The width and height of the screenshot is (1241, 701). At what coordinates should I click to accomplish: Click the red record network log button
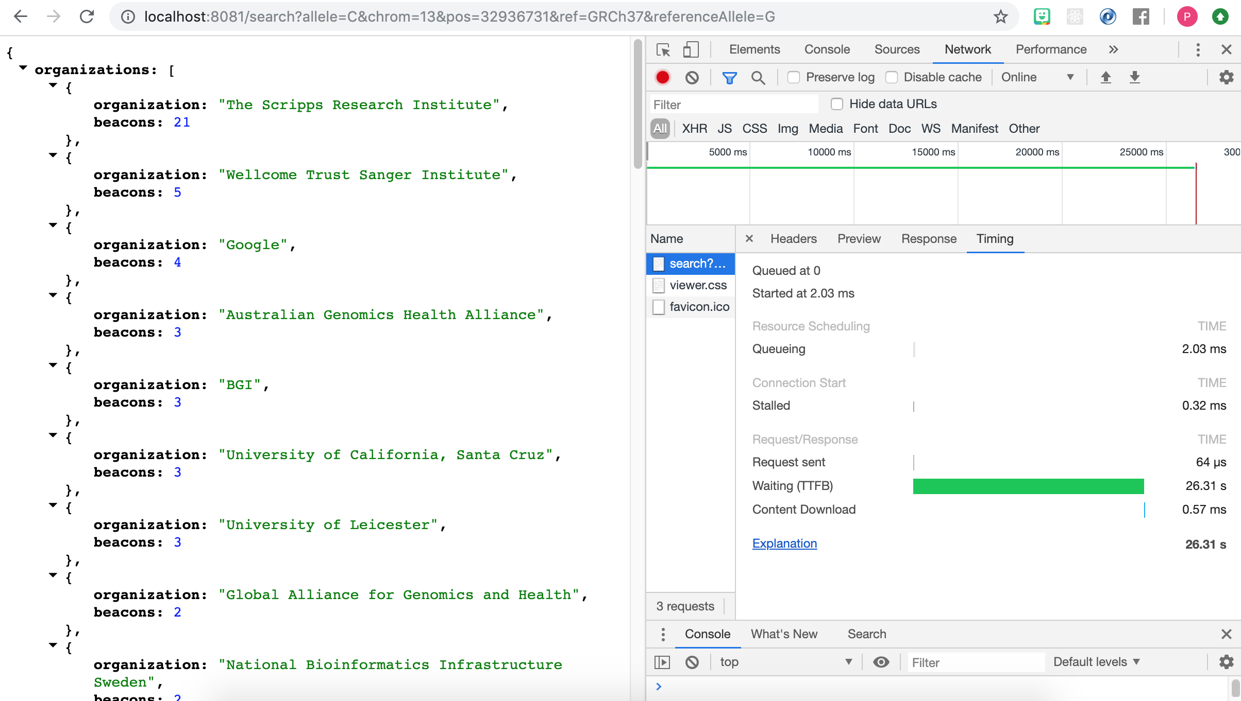point(663,77)
